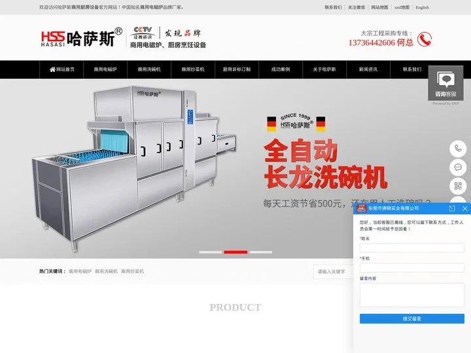Expand the chat popup window

(x=452, y=209)
